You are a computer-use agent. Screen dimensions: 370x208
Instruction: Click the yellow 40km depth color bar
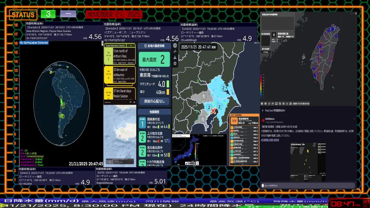168,92
